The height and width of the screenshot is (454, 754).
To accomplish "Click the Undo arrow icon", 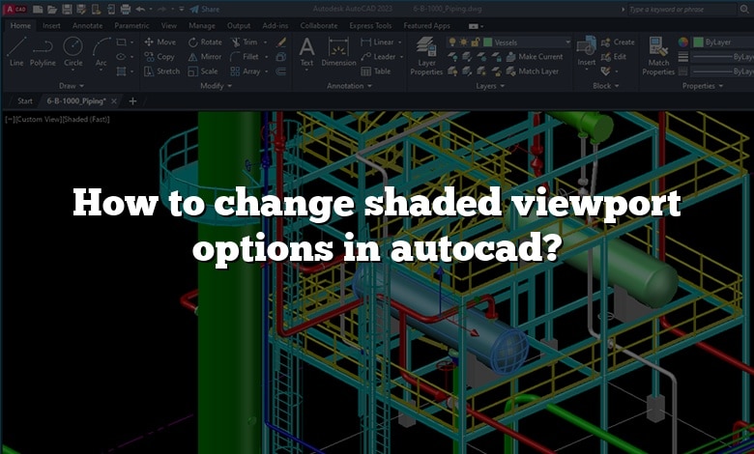I will tap(140, 9).
